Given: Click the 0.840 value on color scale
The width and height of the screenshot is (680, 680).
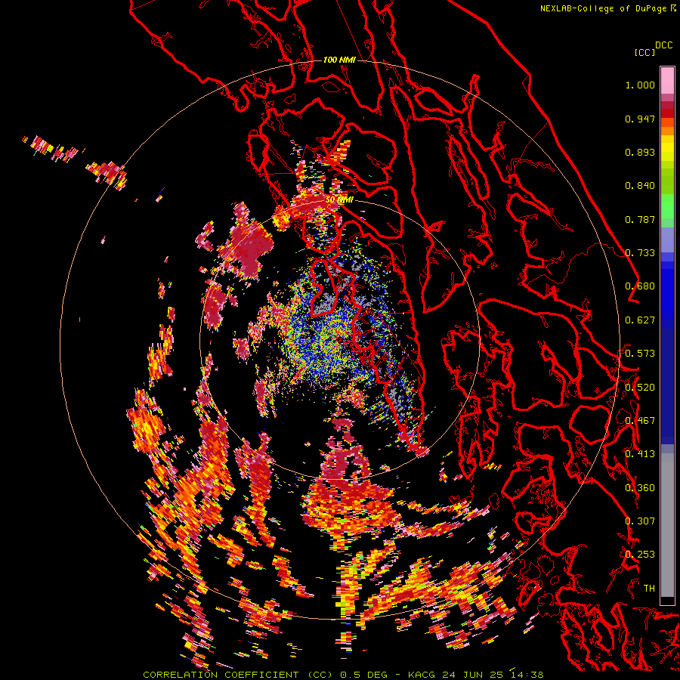Looking at the screenshot, I should tap(640, 186).
